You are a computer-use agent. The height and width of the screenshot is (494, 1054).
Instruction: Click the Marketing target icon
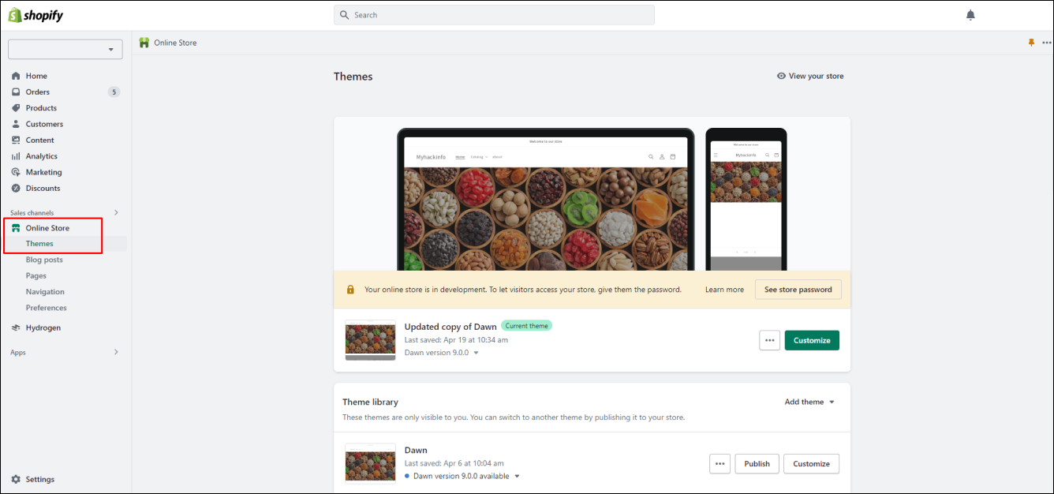pyautogui.click(x=16, y=172)
